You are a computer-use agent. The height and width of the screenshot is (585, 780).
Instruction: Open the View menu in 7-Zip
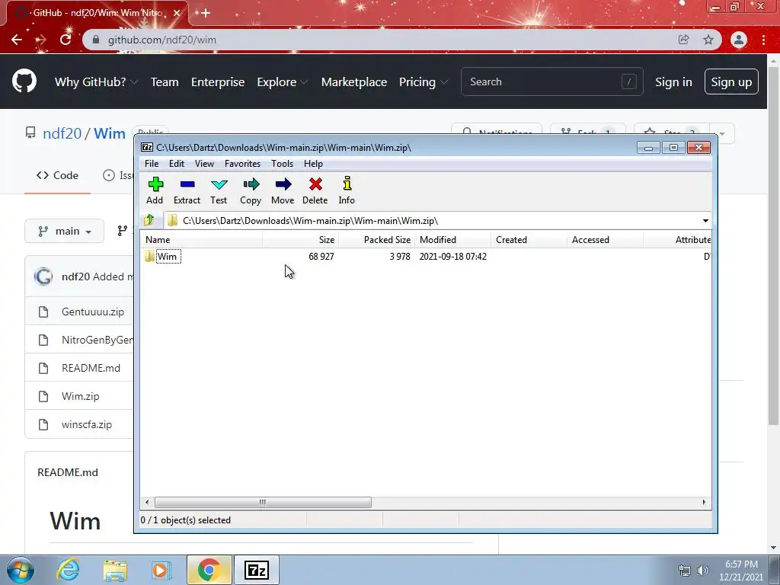click(204, 164)
